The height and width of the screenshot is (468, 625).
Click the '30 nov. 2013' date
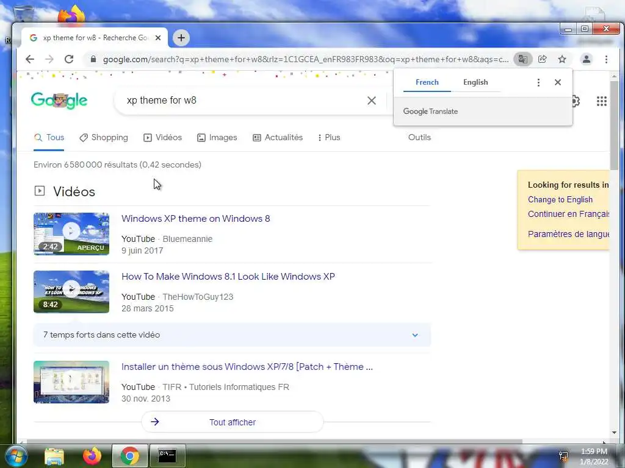pos(146,399)
